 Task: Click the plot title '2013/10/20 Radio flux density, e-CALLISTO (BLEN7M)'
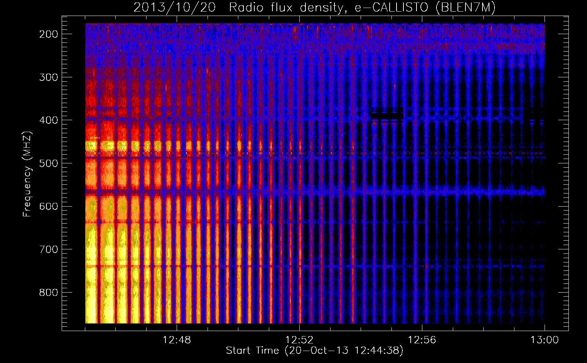click(314, 7)
